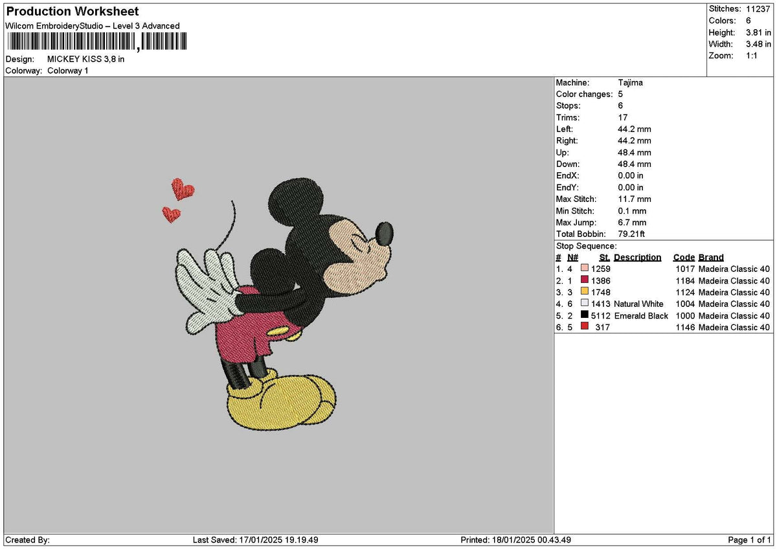Select the 'Color changes:' label
This screenshot has width=777, height=549.
tap(584, 95)
